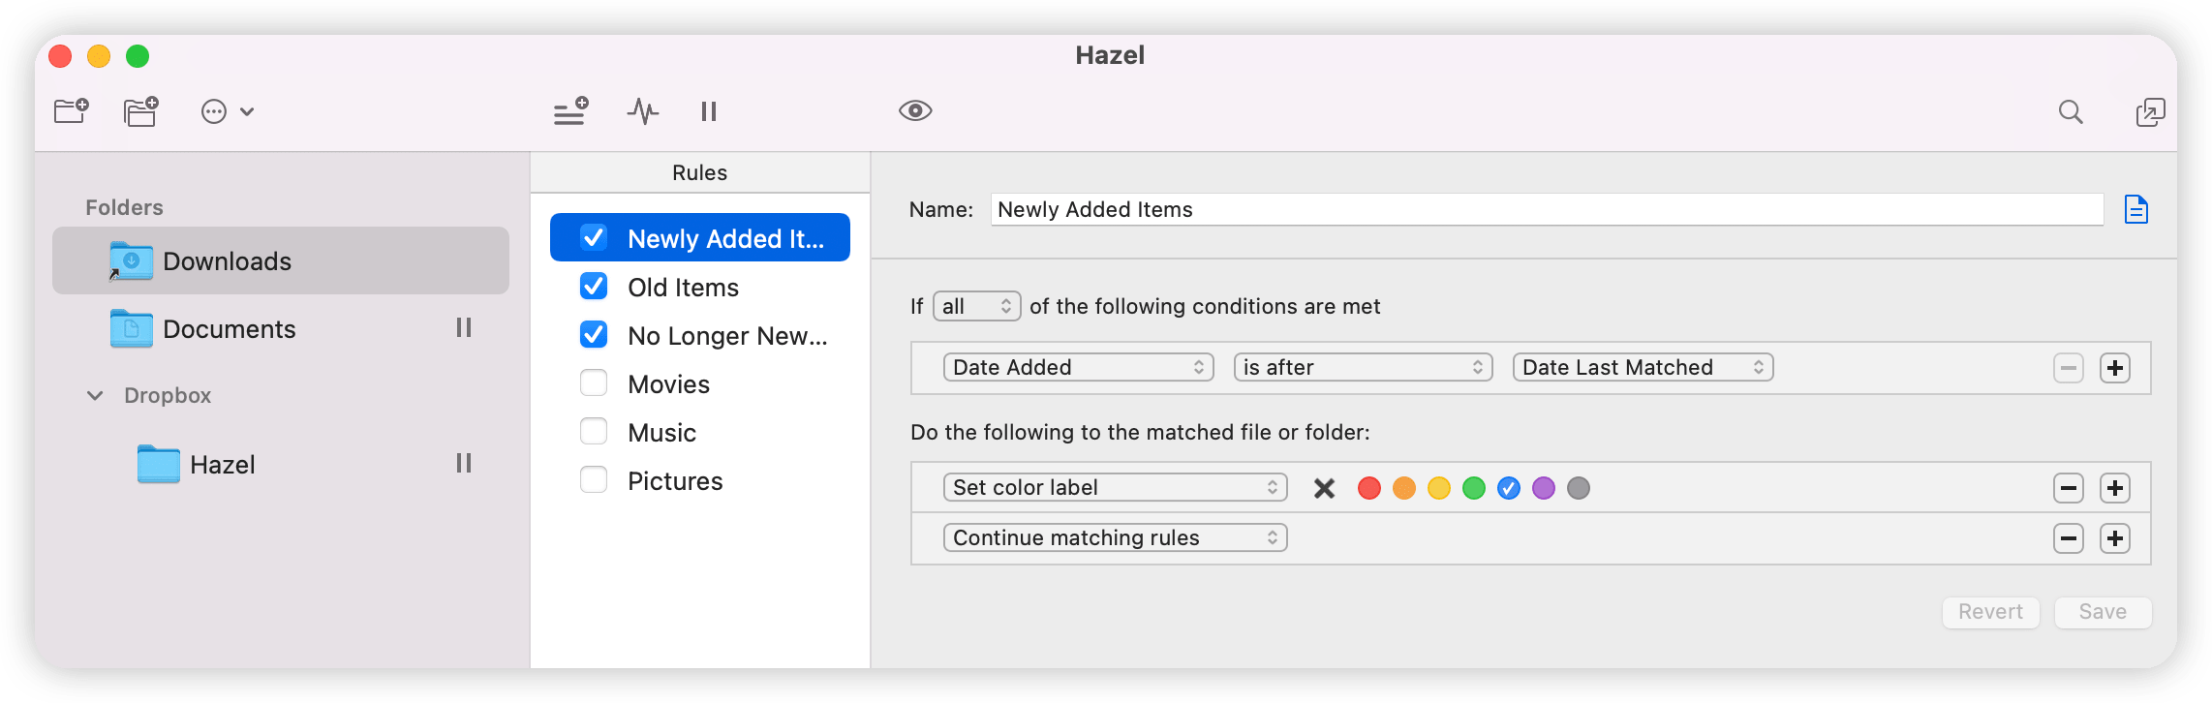Open the Date Added attribute dropdown
The width and height of the screenshot is (2212, 703).
pyautogui.click(x=1078, y=367)
